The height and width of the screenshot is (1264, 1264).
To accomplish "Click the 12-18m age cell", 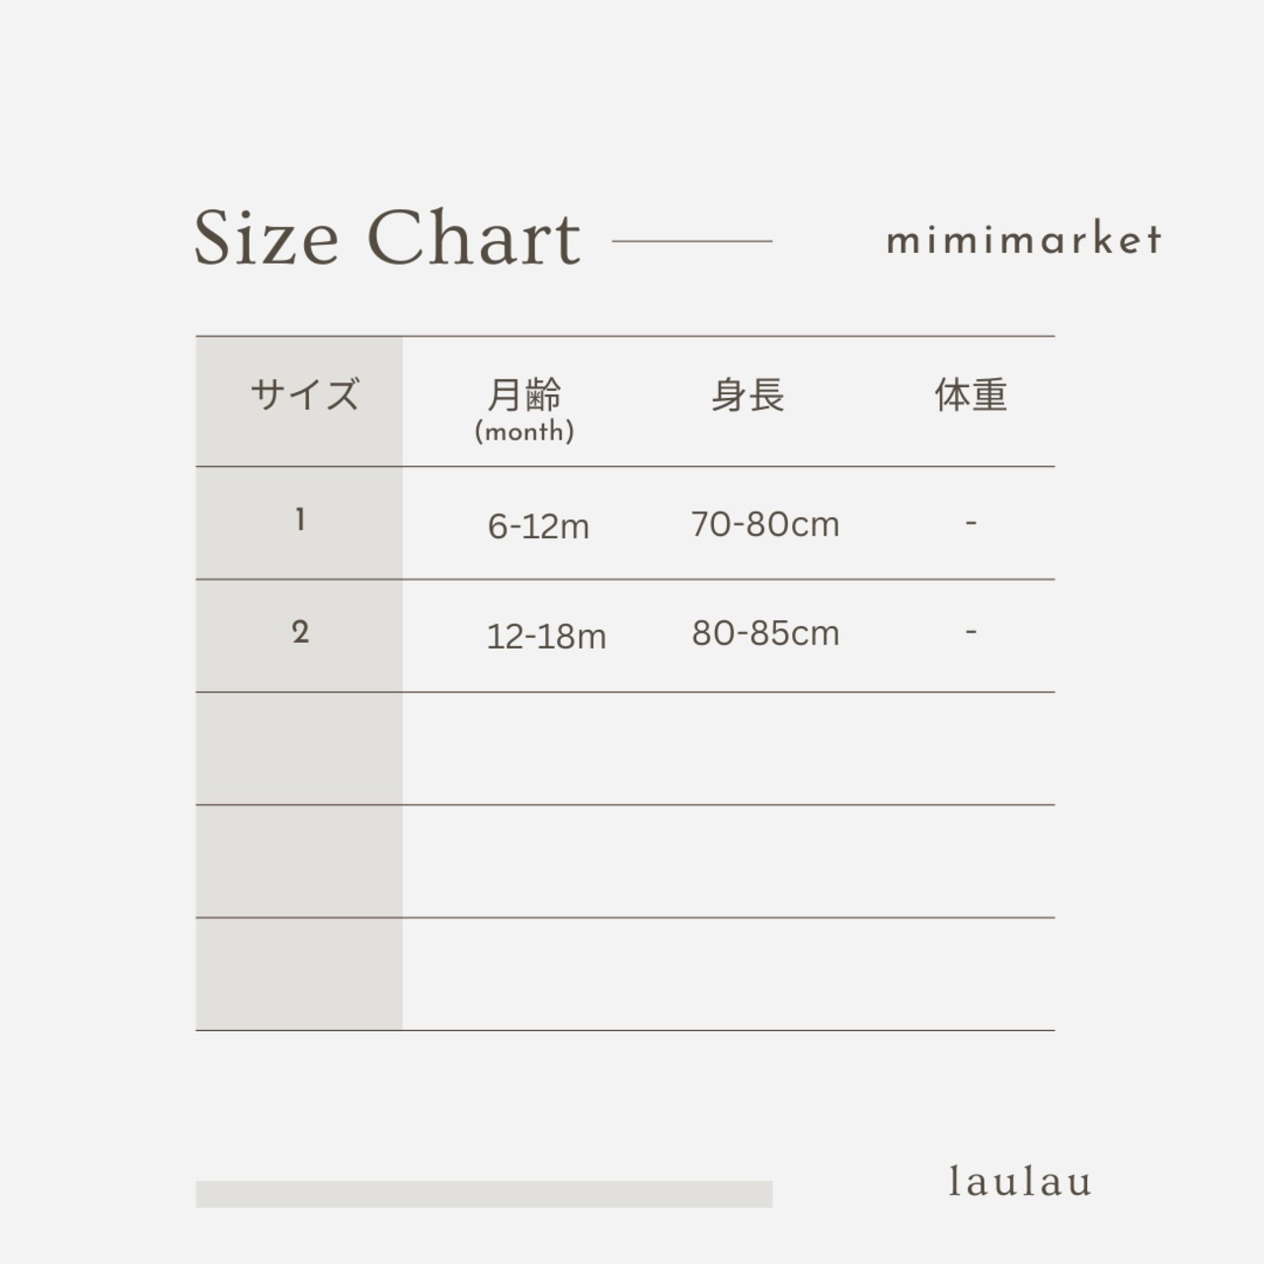I will pos(546,637).
